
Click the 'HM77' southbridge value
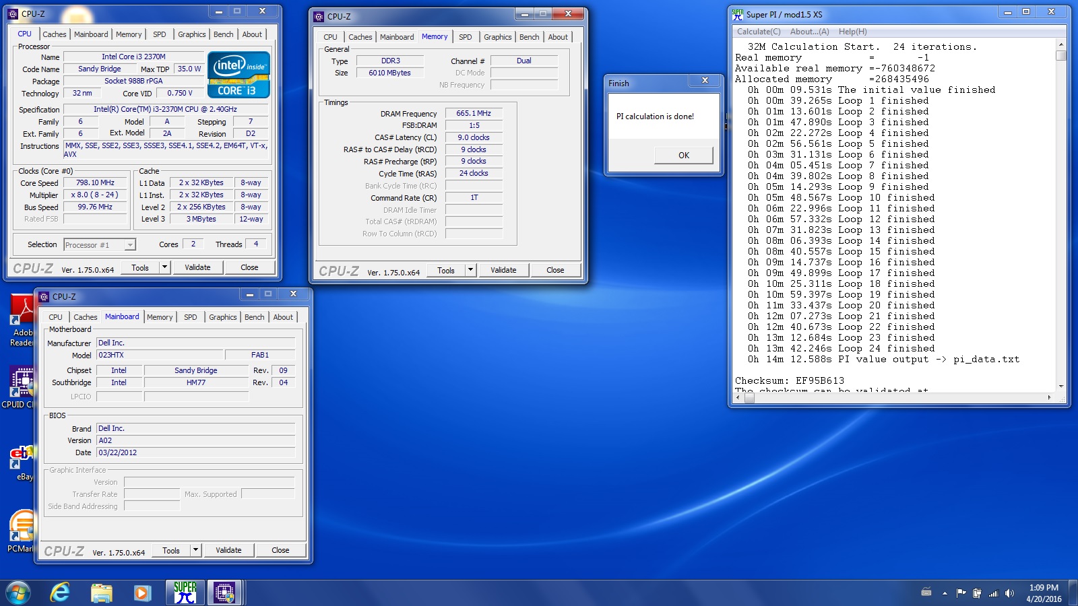point(196,382)
